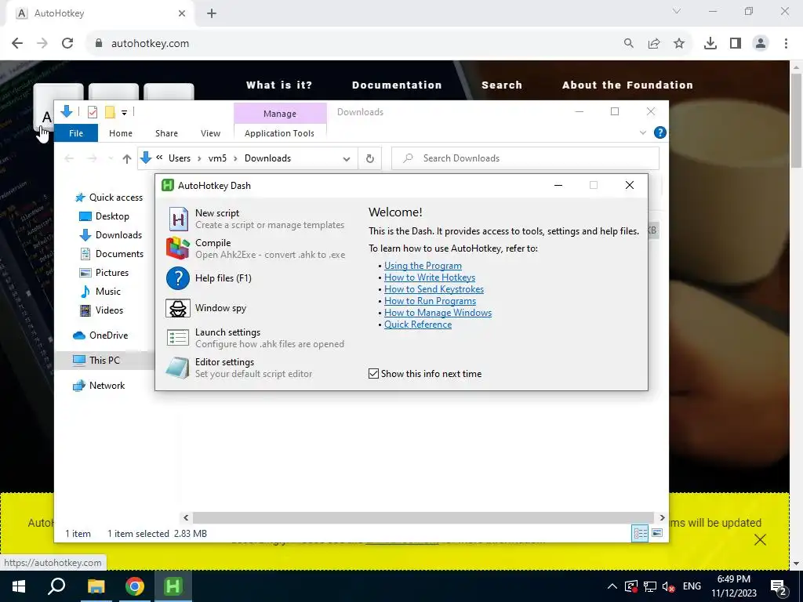803x602 pixels.
Task: Open Help files (F1) icon
Action: point(178,278)
